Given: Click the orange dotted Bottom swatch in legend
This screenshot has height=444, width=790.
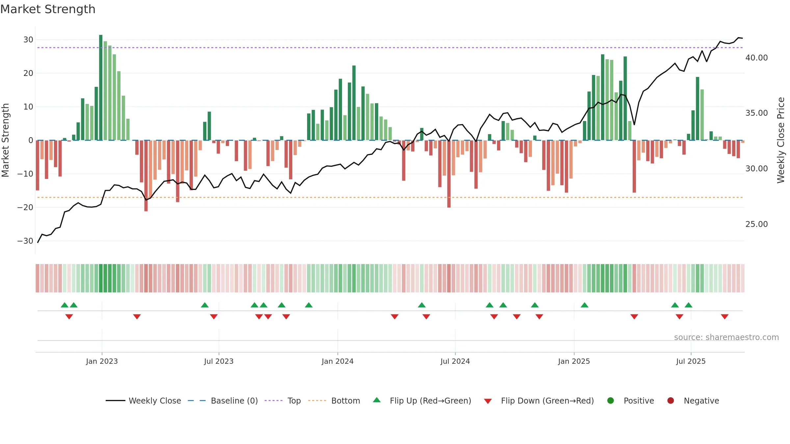Looking at the screenshot, I should [317, 401].
